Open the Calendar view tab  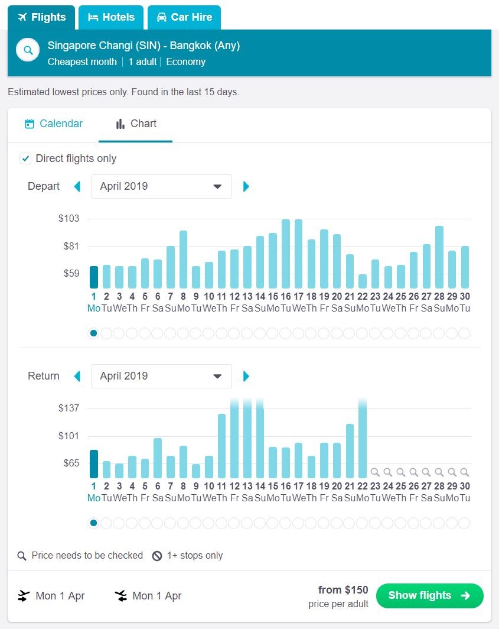54,124
